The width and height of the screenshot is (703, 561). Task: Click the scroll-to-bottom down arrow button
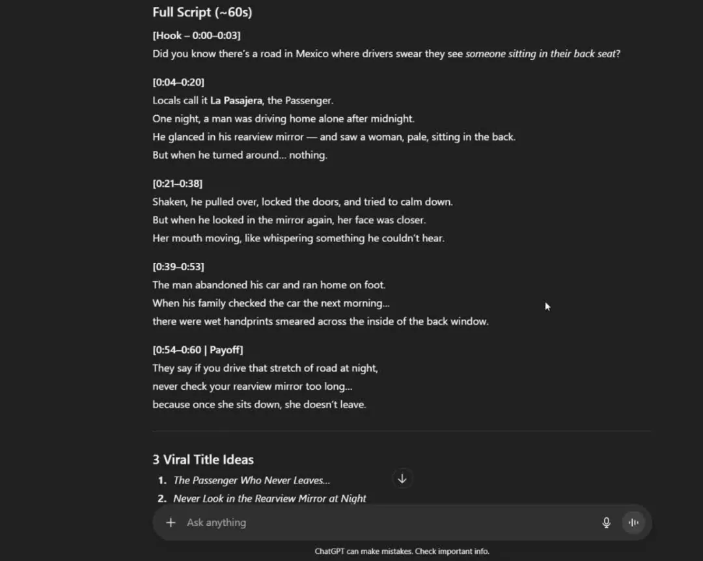click(x=402, y=479)
